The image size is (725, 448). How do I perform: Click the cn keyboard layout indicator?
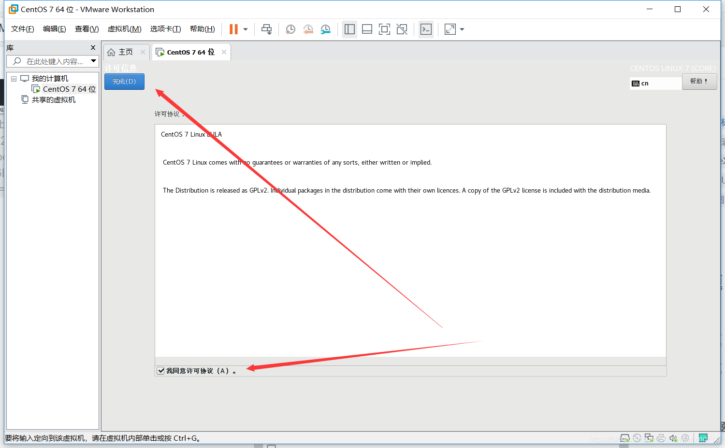click(655, 84)
